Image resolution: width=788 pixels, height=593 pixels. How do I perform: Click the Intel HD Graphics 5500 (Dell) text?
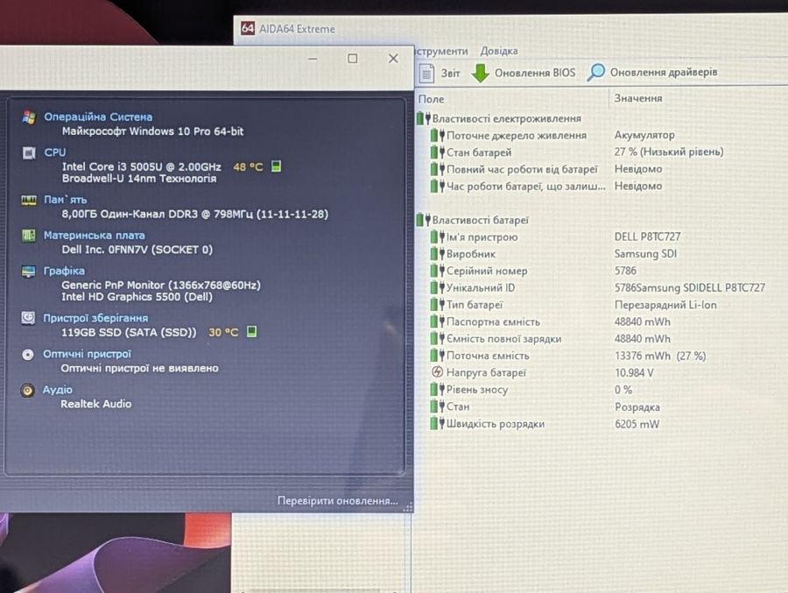point(137,297)
